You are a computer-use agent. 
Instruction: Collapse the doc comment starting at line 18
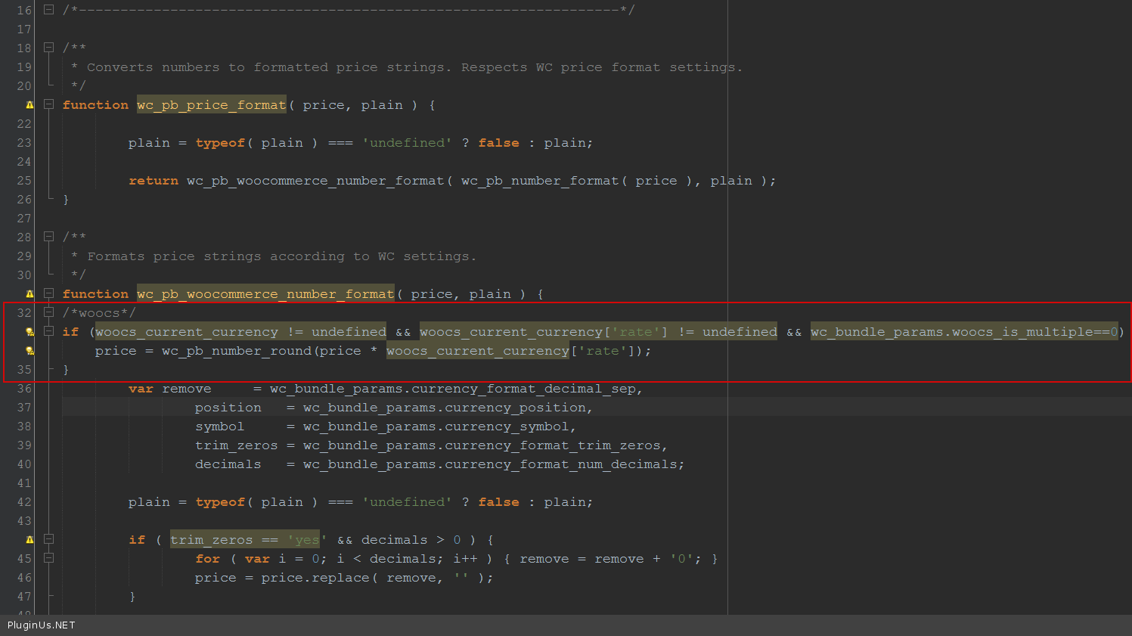(x=48, y=48)
